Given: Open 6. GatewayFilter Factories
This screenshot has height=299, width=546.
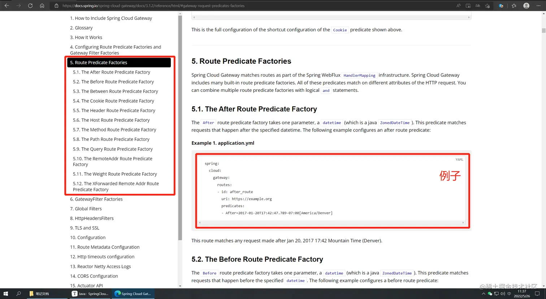Looking at the screenshot, I should (x=96, y=199).
